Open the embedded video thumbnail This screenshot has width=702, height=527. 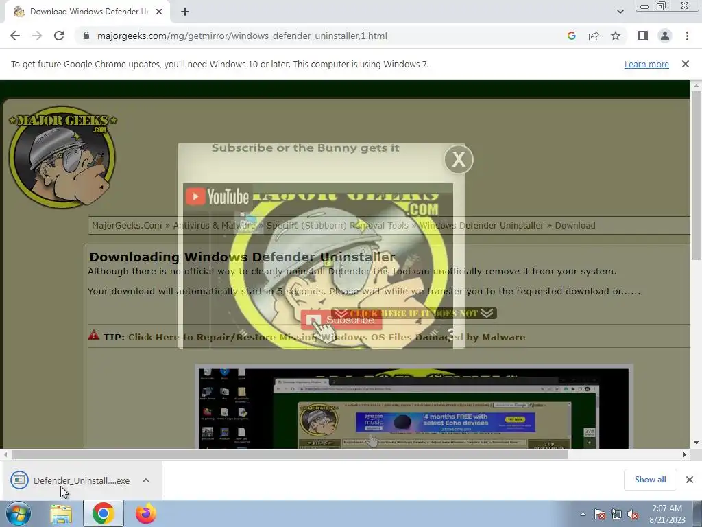tap(413, 408)
